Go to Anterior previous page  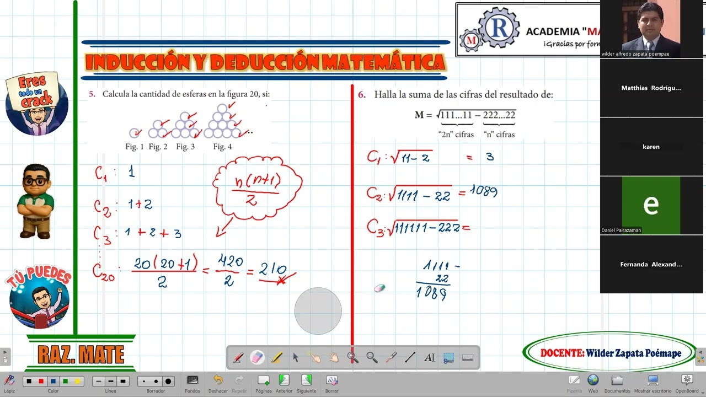[x=284, y=383]
